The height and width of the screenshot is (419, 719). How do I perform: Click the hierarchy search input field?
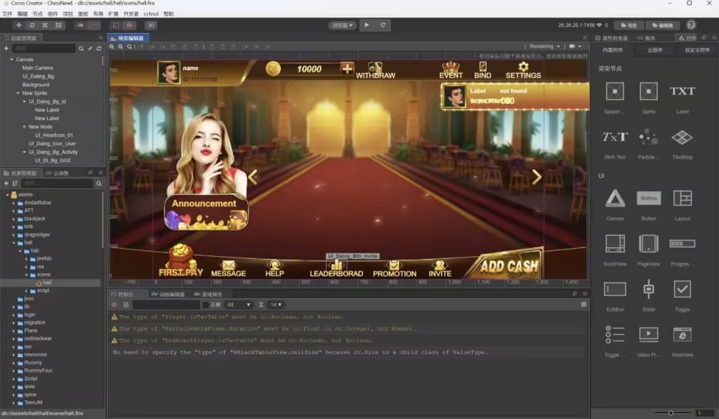click(44, 48)
